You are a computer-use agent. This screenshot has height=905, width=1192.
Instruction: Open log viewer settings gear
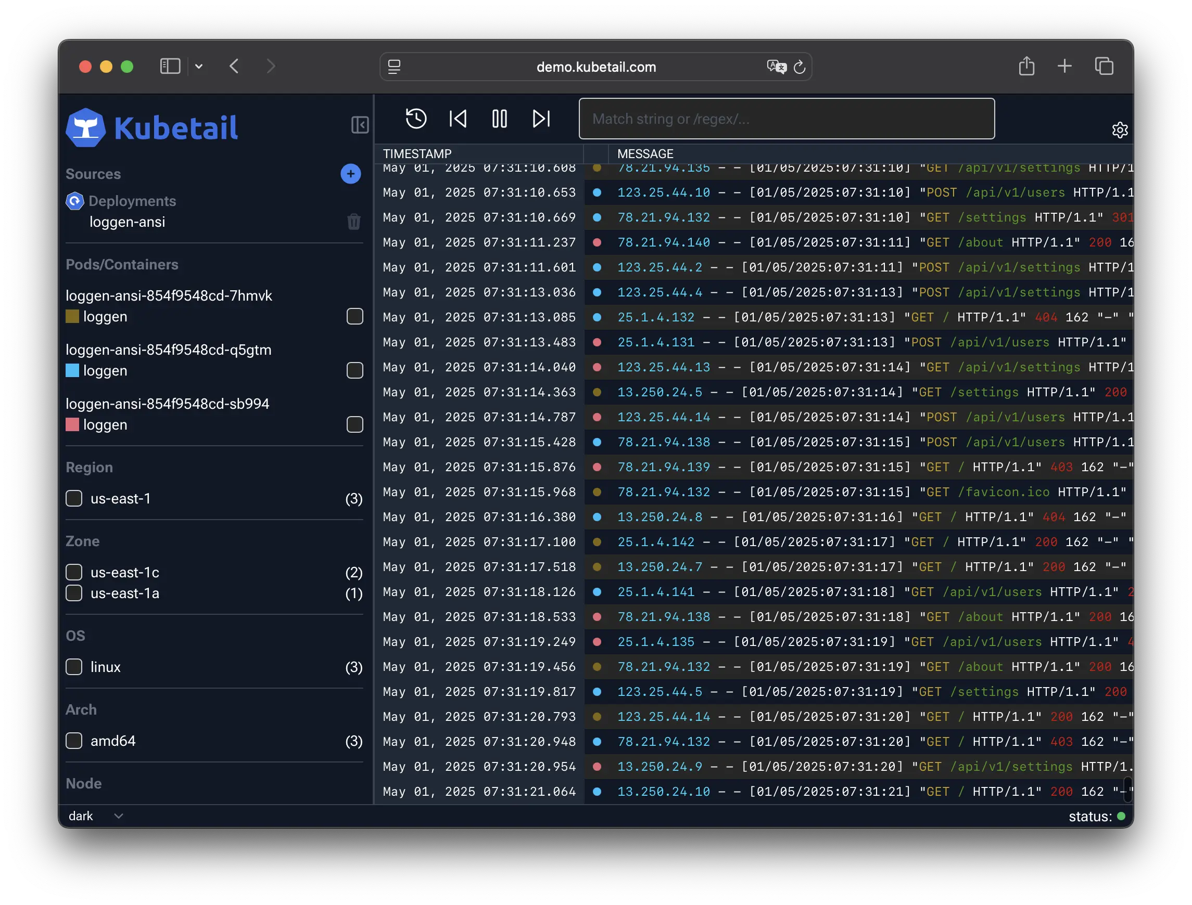click(x=1120, y=130)
